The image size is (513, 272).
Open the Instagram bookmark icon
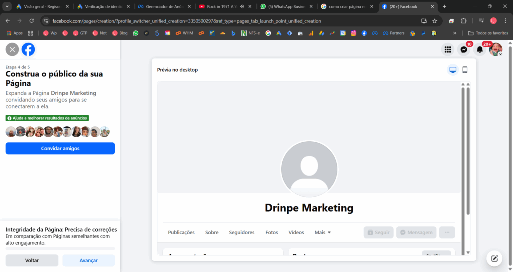click(x=353, y=33)
